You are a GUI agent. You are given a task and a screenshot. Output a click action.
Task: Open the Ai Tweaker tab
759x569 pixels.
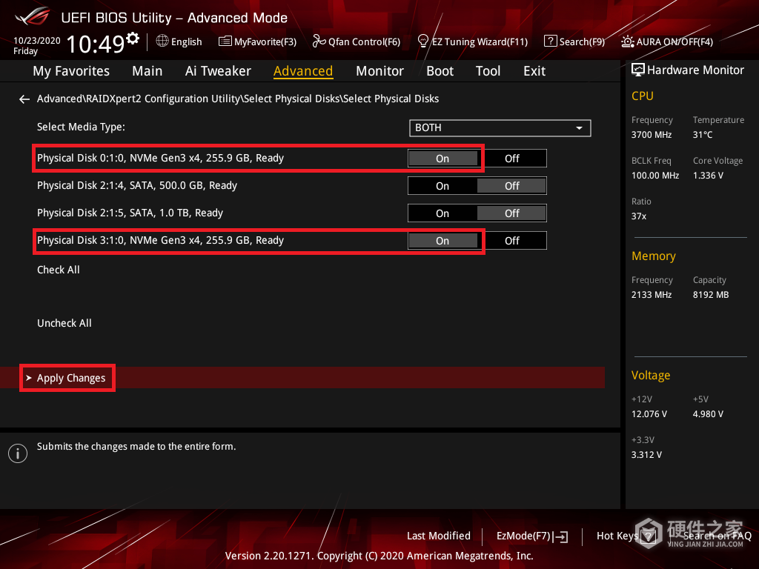click(218, 71)
